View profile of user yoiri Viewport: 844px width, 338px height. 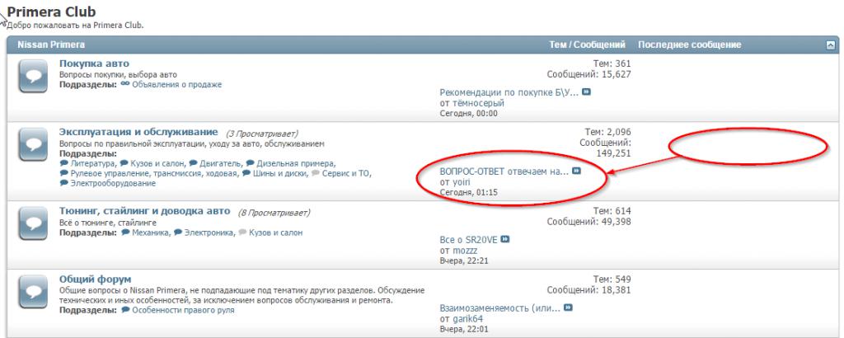pyautogui.click(x=461, y=182)
